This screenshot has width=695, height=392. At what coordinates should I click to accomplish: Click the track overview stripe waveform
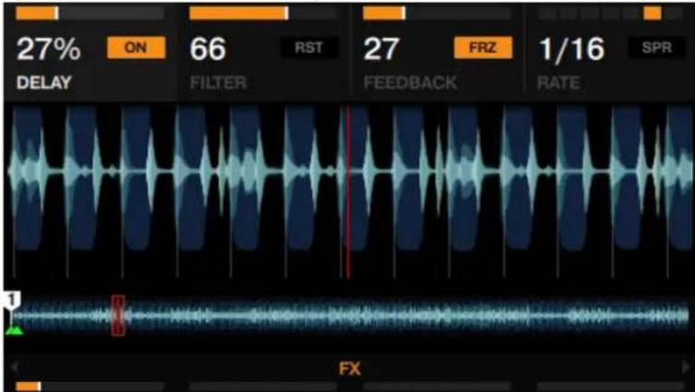(350, 316)
